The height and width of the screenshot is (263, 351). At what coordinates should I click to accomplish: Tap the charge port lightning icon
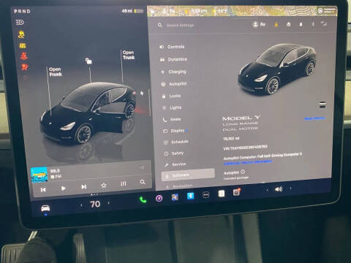(142, 93)
